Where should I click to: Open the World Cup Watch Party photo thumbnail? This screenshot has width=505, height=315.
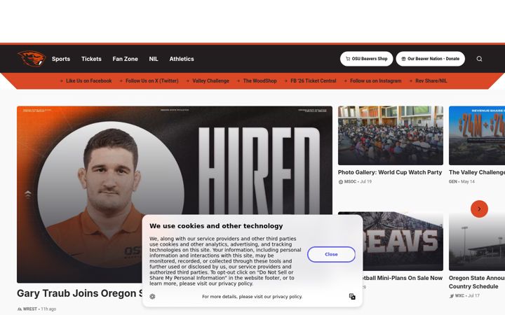391,135
